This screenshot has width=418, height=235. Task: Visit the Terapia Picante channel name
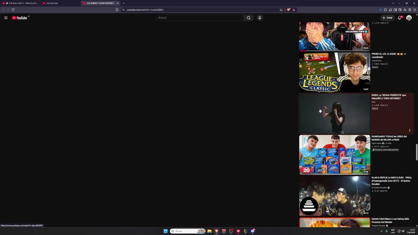[378, 226]
